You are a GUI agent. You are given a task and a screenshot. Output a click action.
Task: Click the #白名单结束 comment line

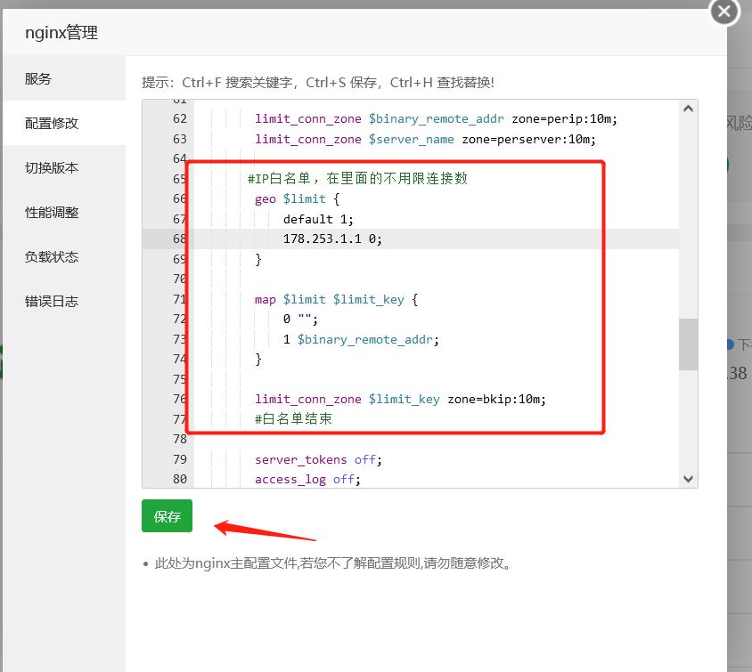(293, 418)
